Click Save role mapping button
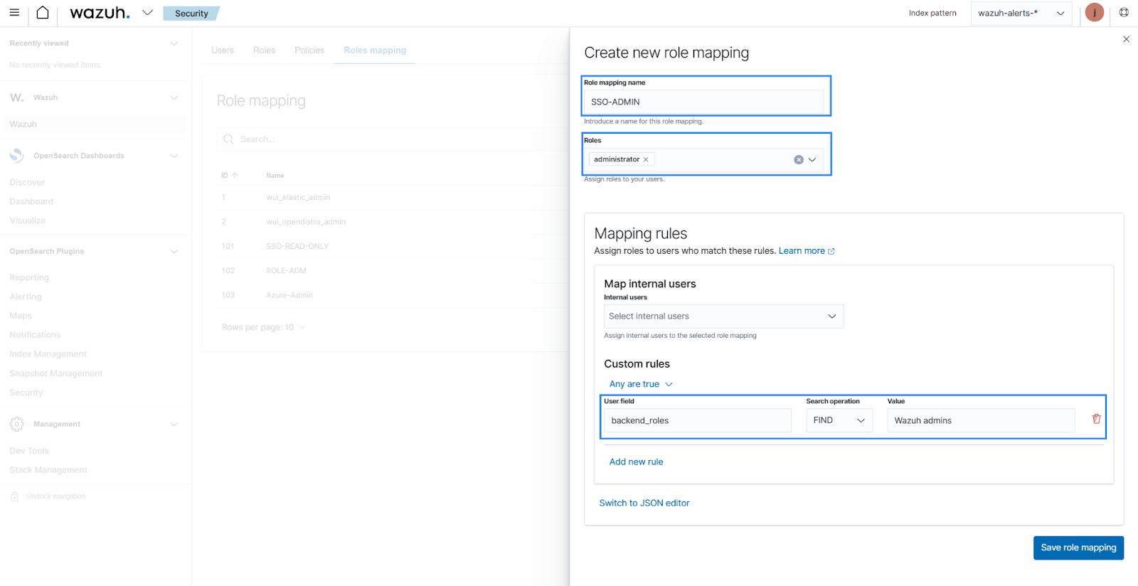Image resolution: width=1138 pixels, height=586 pixels. (x=1078, y=548)
